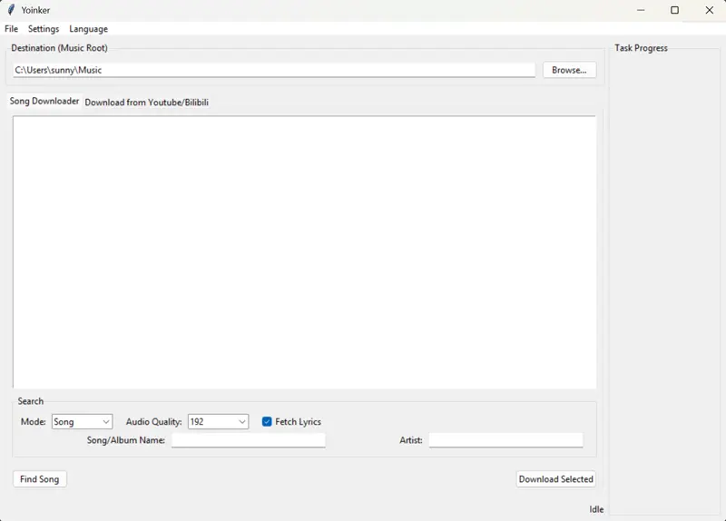The width and height of the screenshot is (726, 521).
Task: Click the Task Progress panel area
Action: [665, 272]
